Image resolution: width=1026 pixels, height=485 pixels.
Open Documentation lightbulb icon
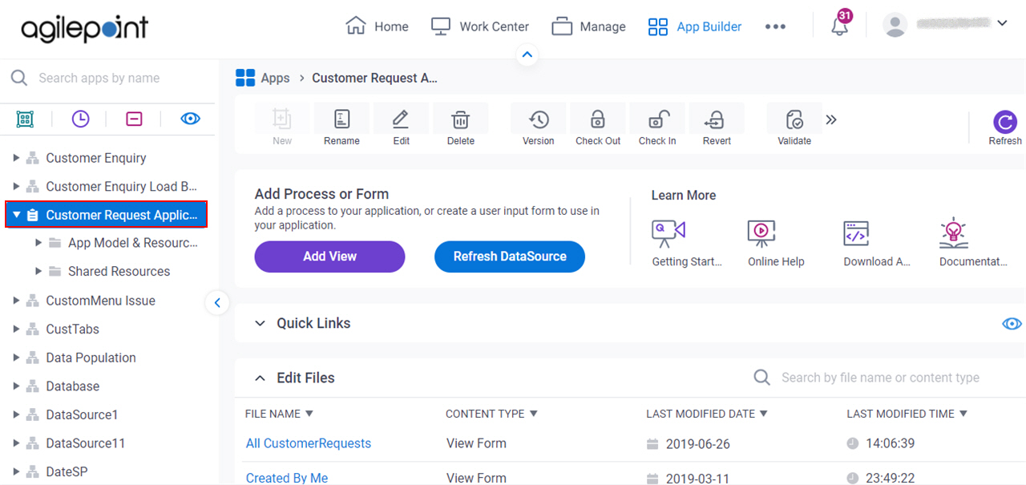(953, 232)
